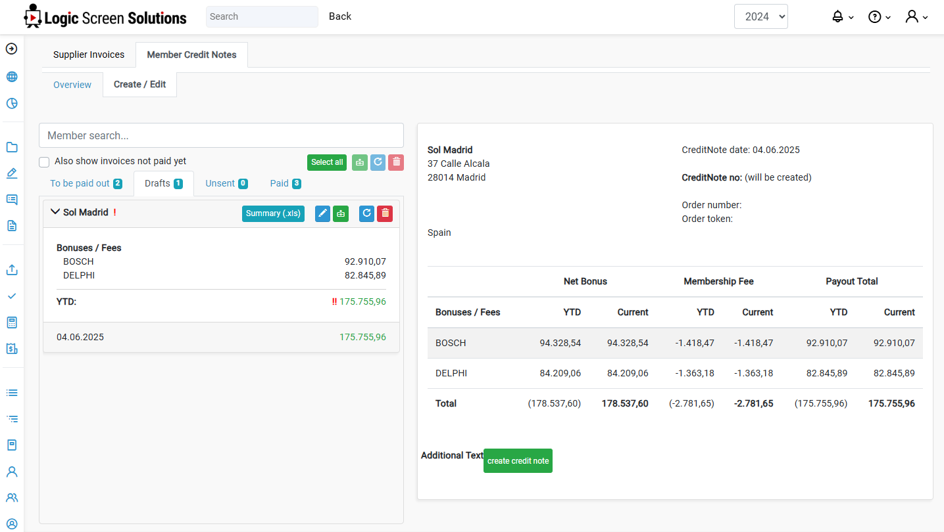
Task: Click the 'Membership Fee' column header
Action: click(x=718, y=281)
